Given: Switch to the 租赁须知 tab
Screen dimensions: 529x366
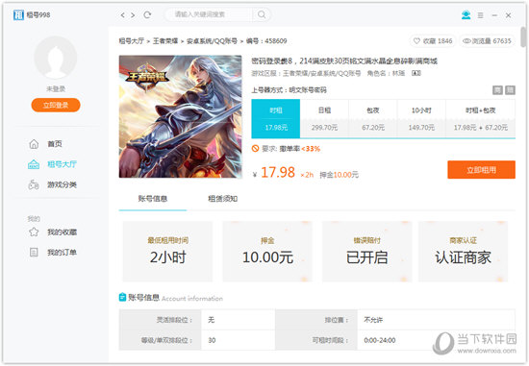Looking at the screenshot, I should (x=223, y=199).
